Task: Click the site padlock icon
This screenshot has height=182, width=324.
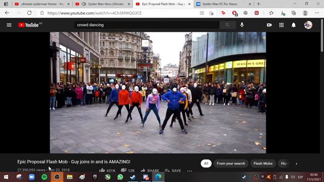Action: (42, 13)
